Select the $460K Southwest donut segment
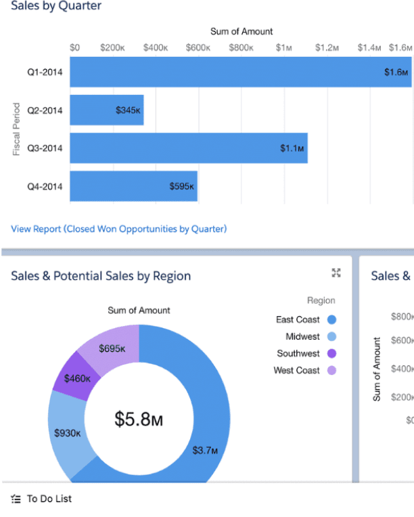 (77, 378)
